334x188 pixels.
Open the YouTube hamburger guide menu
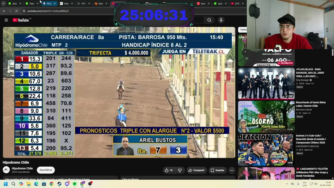6,20
